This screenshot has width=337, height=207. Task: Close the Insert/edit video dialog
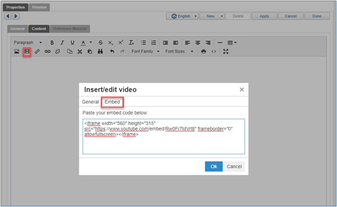[x=241, y=90]
